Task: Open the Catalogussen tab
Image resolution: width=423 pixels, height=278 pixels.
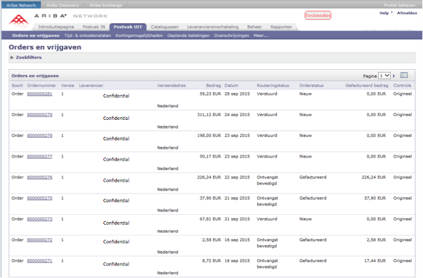Action: [x=165, y=27]
